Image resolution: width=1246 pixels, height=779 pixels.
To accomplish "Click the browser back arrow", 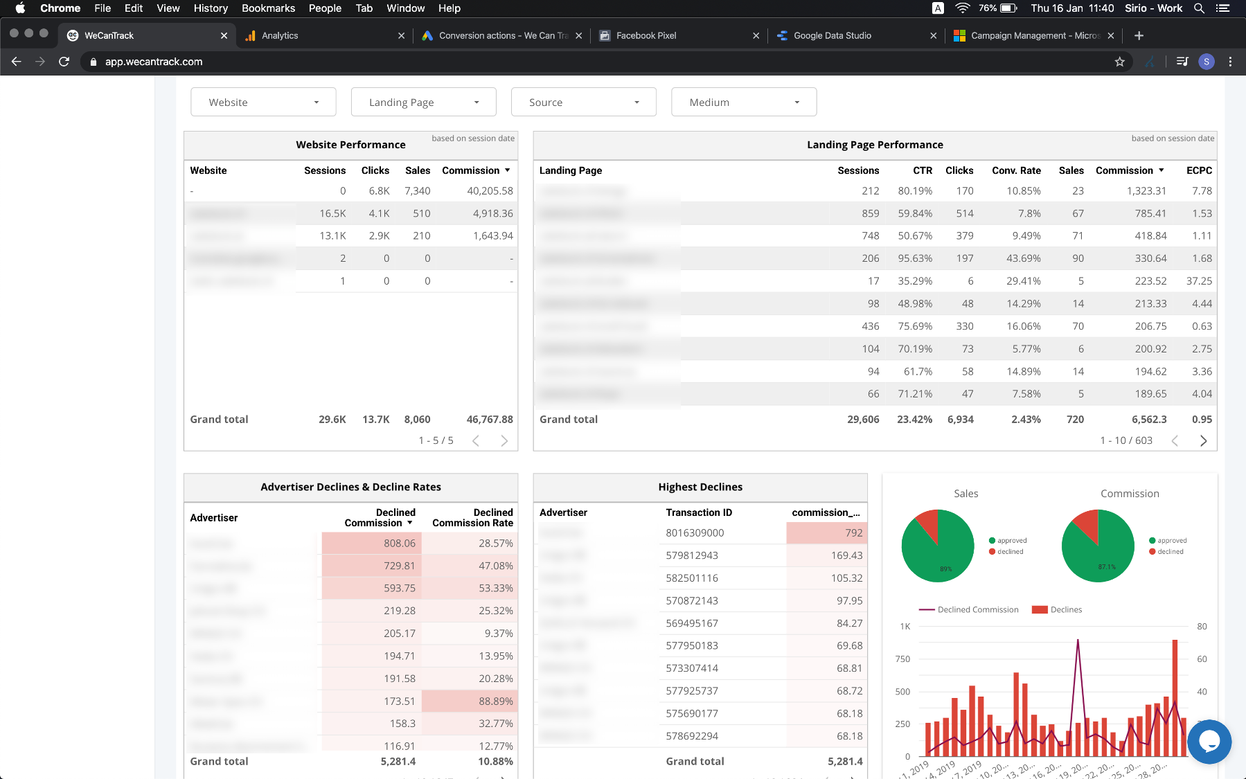I will tap(17, 62).
